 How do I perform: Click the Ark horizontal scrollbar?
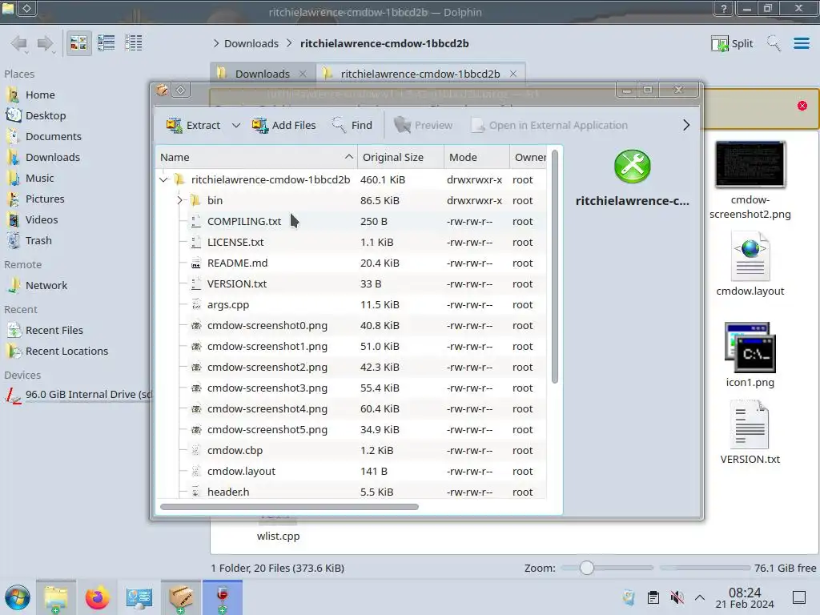pos(289,507)
